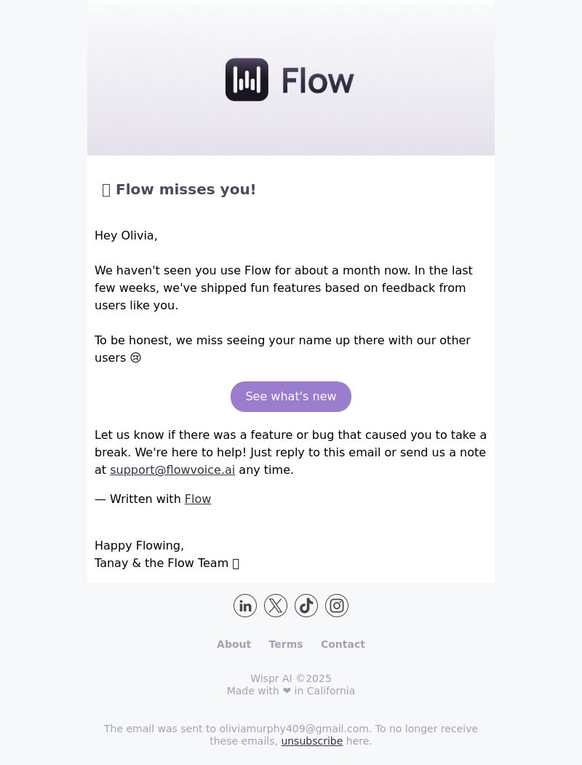Open the Instagram social icon

click(x=337, y=606)
